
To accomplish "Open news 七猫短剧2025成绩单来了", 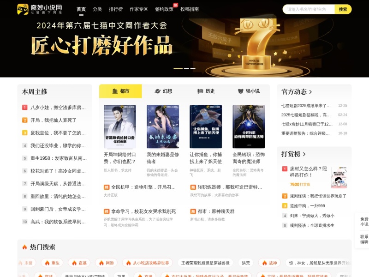I will [x=306, y=106].
